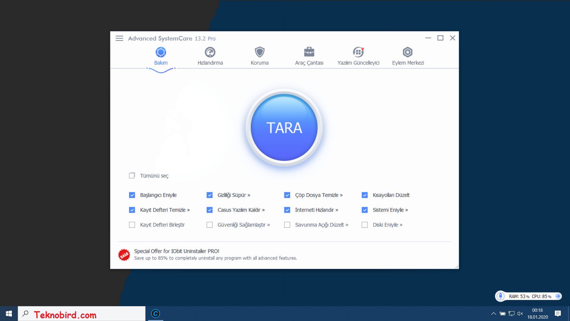The width and height of the screenshot is (570, 321).
Task: Open the Koruma shield icon
Action: click(x=259, y=52)
